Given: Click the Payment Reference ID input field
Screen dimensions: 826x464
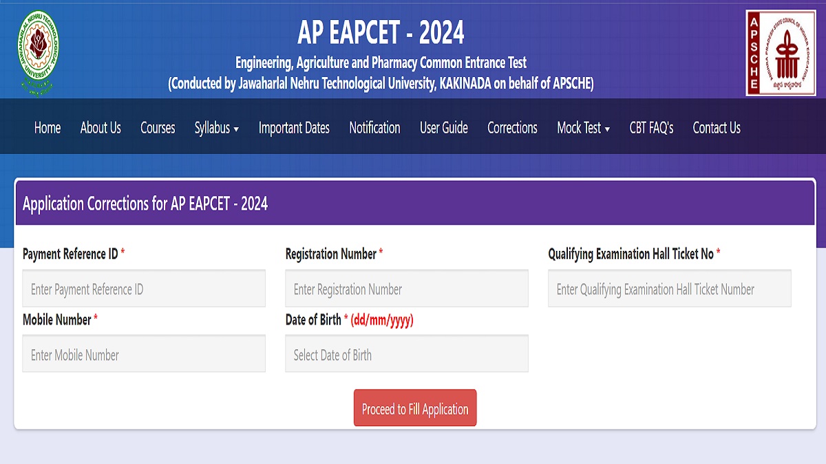Looking at the screenshot, I should [144, 288].
